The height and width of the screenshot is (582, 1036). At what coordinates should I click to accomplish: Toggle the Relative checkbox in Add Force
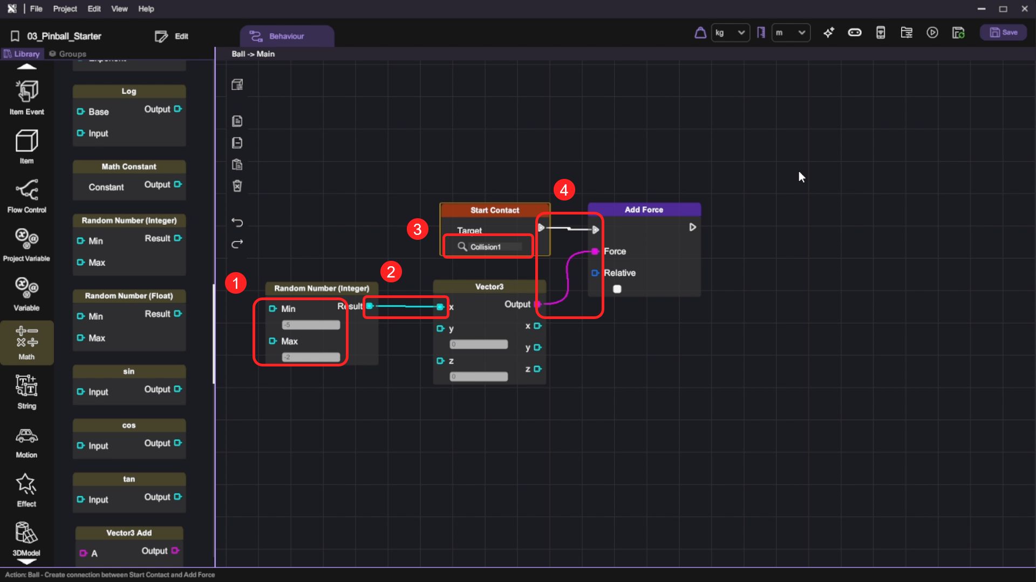click(x=617, y=289)
